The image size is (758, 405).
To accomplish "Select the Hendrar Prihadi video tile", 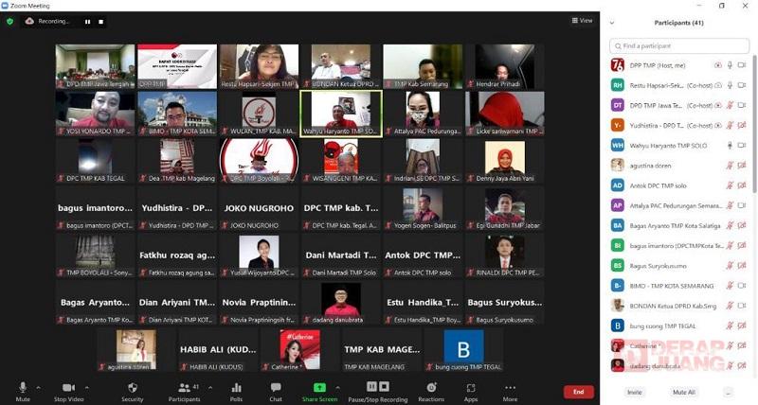I will coord(505,66).
